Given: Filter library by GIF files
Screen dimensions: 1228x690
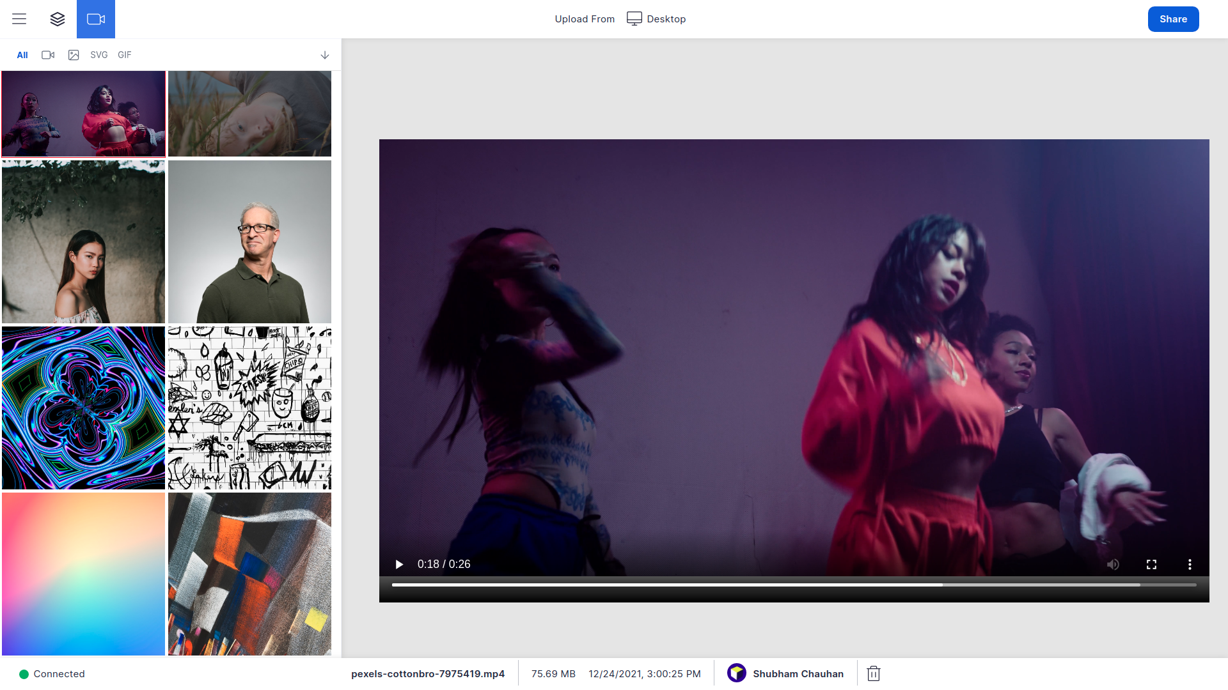Looking at the screenshot, I should [x=125, y=55].
